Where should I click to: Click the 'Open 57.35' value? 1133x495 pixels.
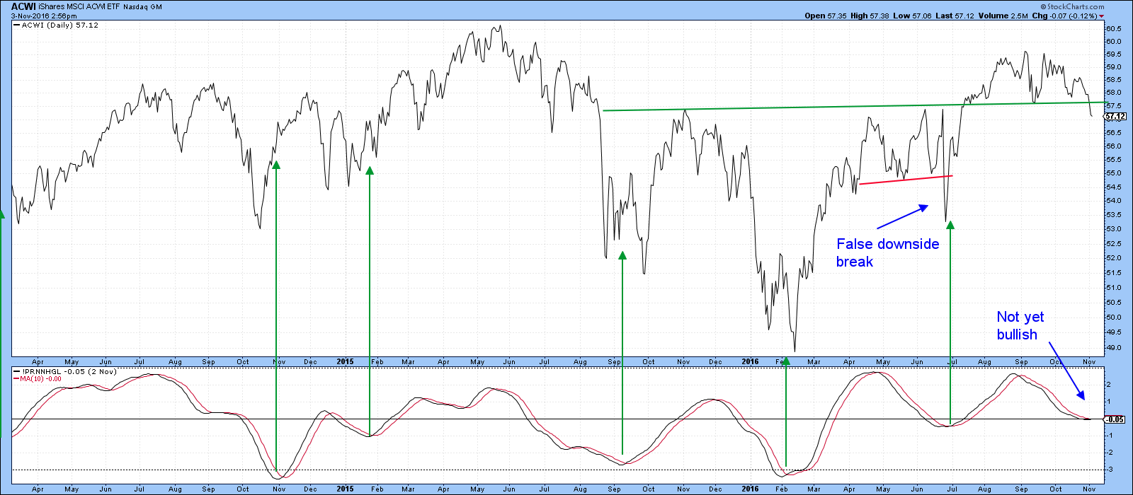point(825,16)
